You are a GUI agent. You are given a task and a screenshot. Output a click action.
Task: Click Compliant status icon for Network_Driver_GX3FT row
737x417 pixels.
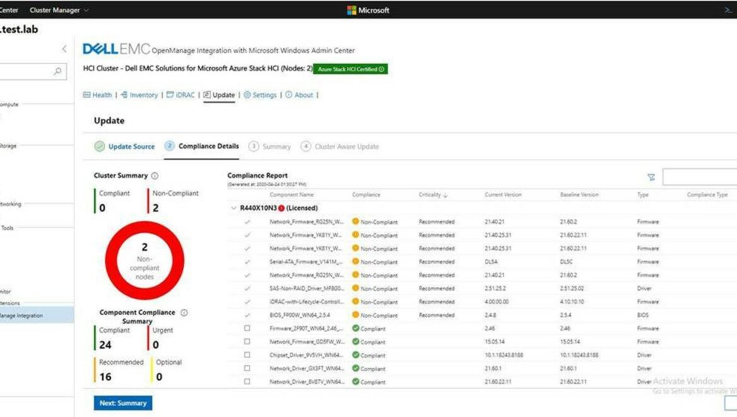[356, 368]
